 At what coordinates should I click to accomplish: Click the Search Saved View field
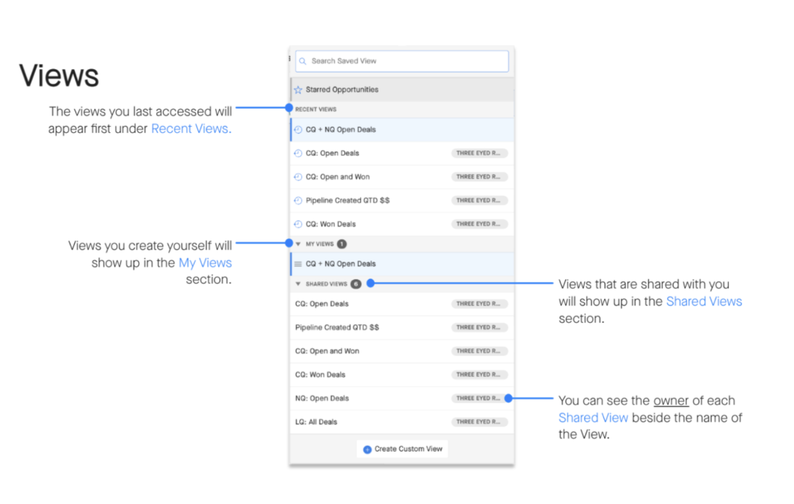(401, 61)
